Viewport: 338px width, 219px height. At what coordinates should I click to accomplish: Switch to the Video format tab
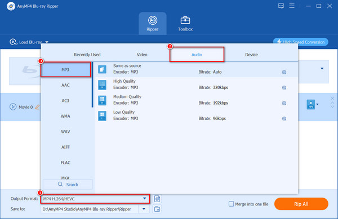click(142, 55)
